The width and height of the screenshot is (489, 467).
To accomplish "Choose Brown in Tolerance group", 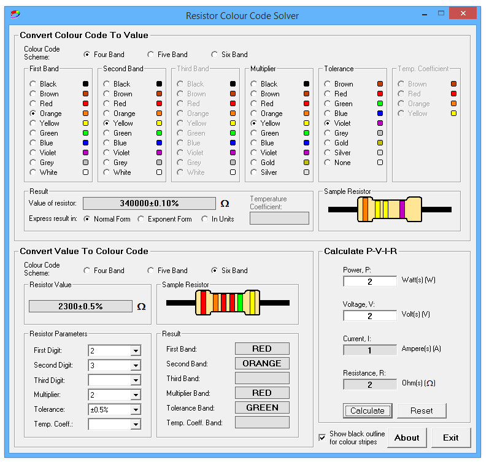I will point(339,84).
